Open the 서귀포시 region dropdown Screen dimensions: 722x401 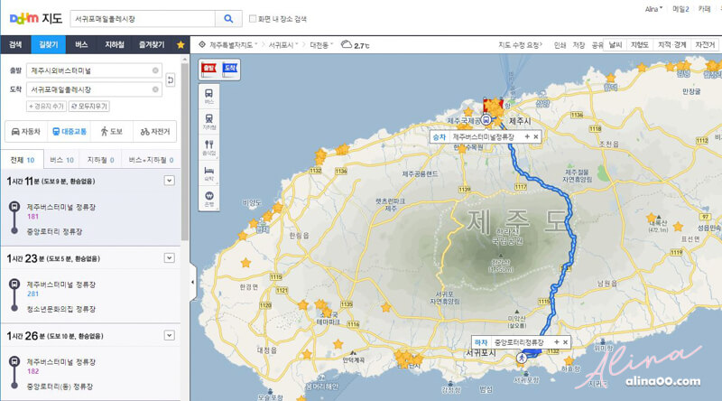click(x=283, y=45)
